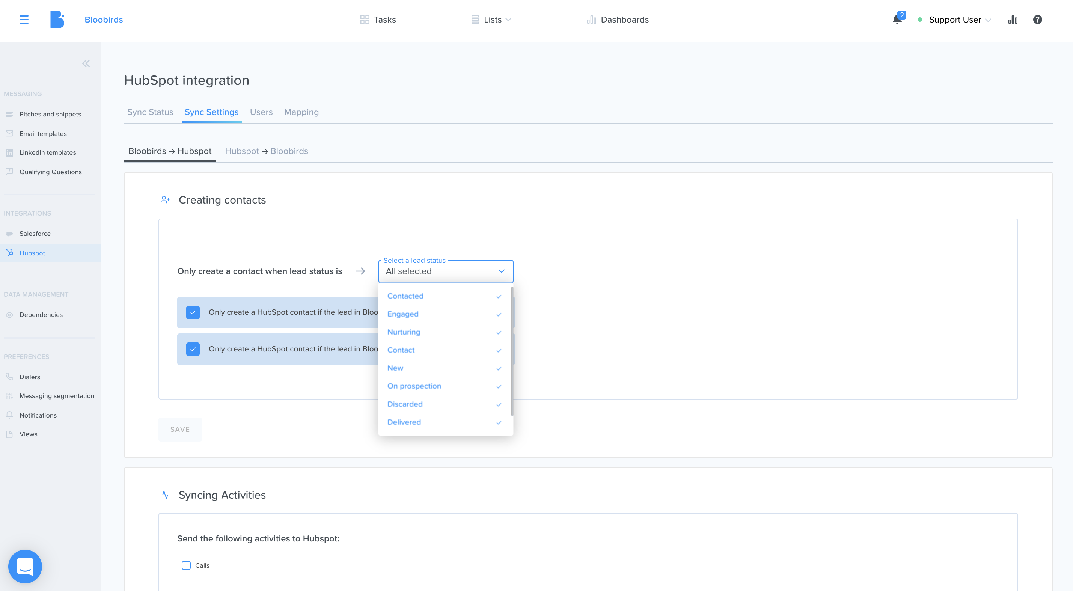Viewport: 1073px width, 591px height.
Task: Enable the Calls activity checkbox
Action: tap(186, 565)
